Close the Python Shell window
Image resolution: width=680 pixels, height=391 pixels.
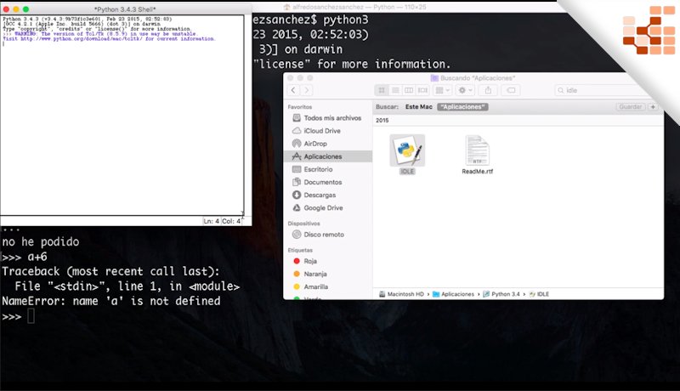(x=6, y=9)
